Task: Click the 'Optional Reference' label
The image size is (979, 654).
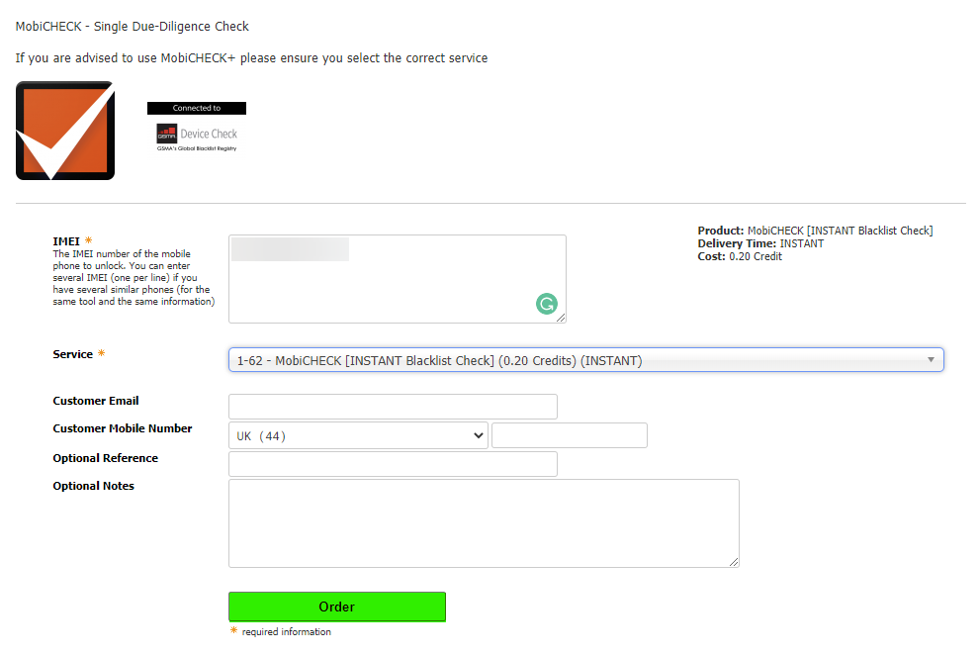Action: [x=106, y=458]
